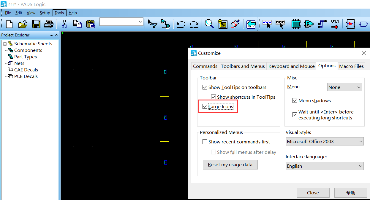Pin the Project Explorer panel
Screen dimensions: 370x200
[x=51, y=35]
